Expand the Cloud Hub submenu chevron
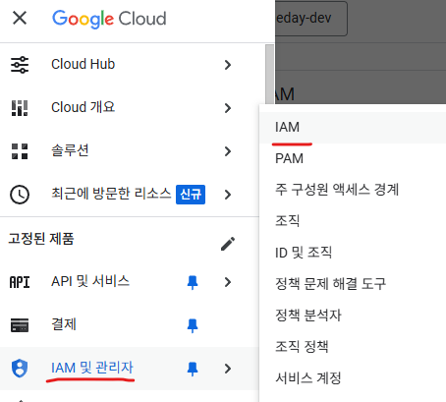Viewport: 446px width, 402px height. 228,65
